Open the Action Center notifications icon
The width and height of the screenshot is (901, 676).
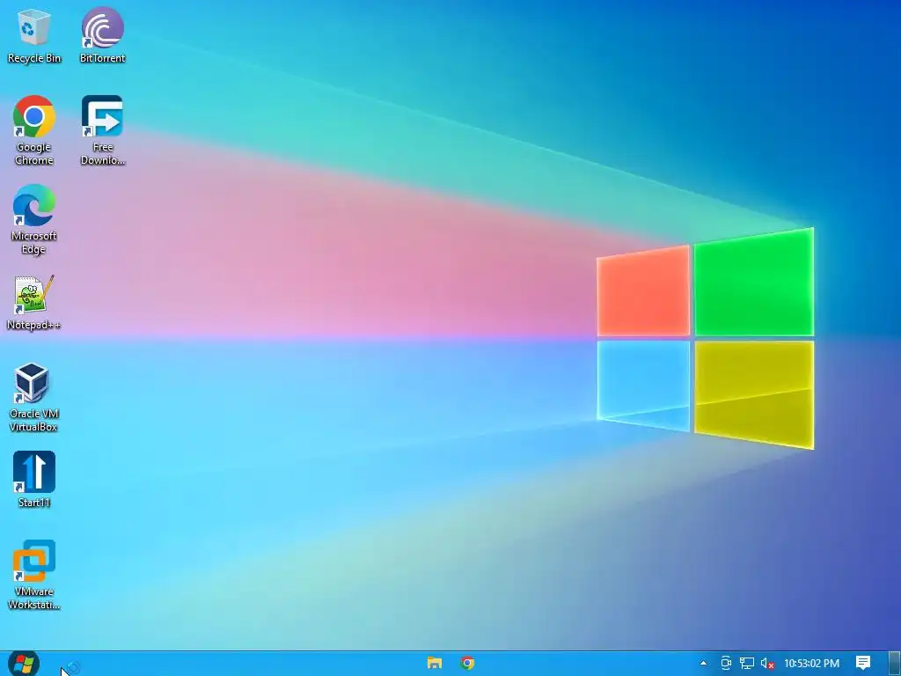(863, 664)
